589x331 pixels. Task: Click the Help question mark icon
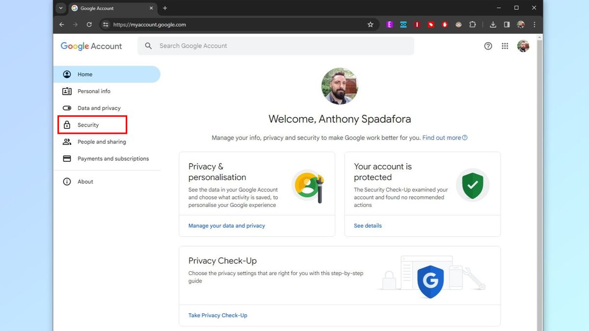click(x=488, y=46)
